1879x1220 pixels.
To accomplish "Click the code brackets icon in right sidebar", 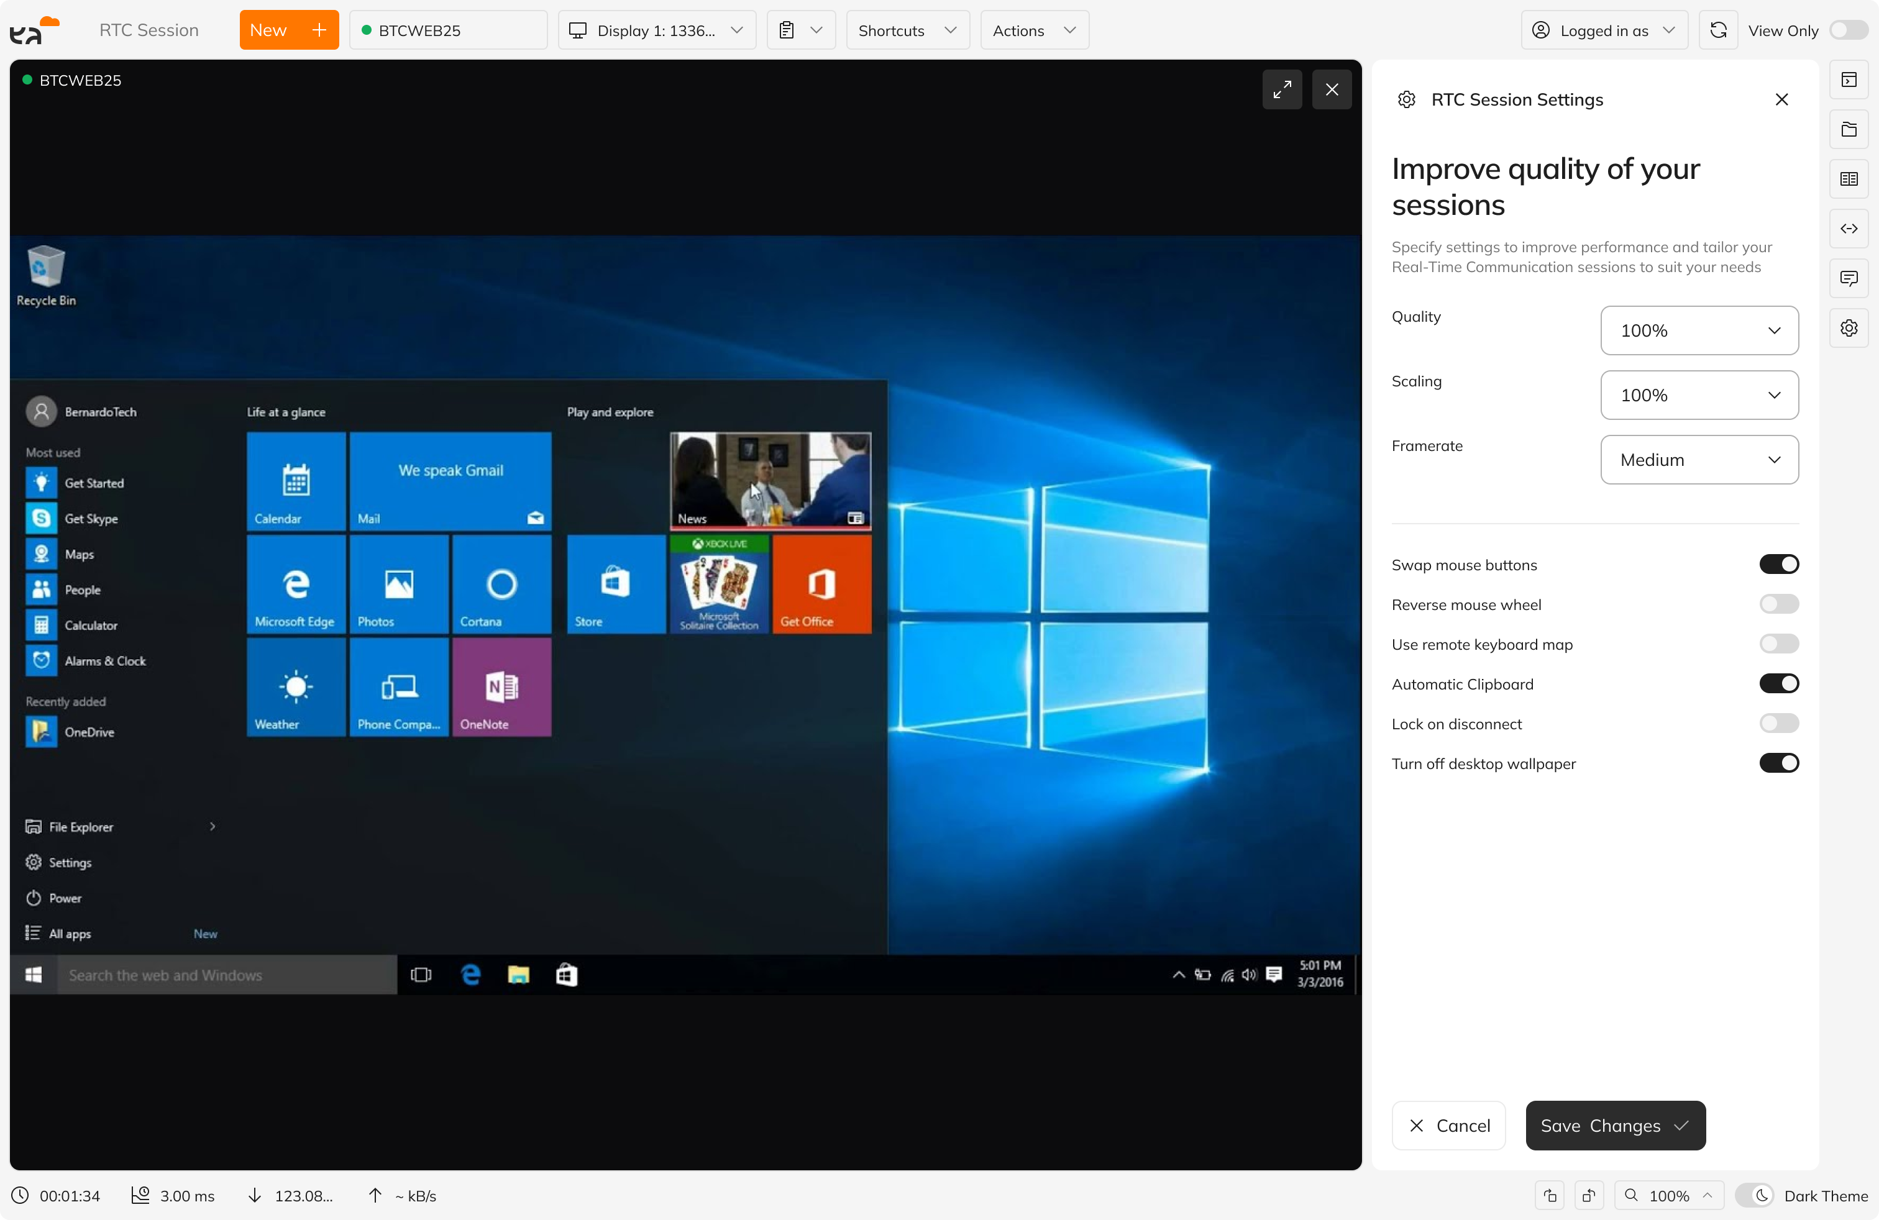I will click(1848, 228).
